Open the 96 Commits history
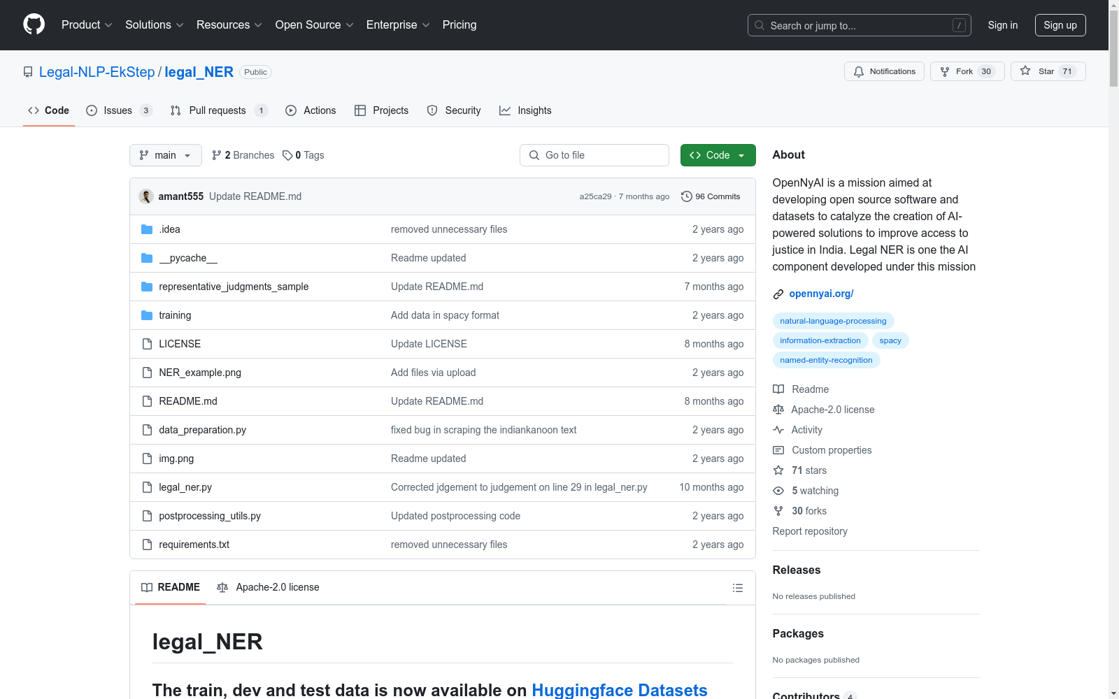The image size is (1119, 699). pyautogui.click(x=711, y=196)
